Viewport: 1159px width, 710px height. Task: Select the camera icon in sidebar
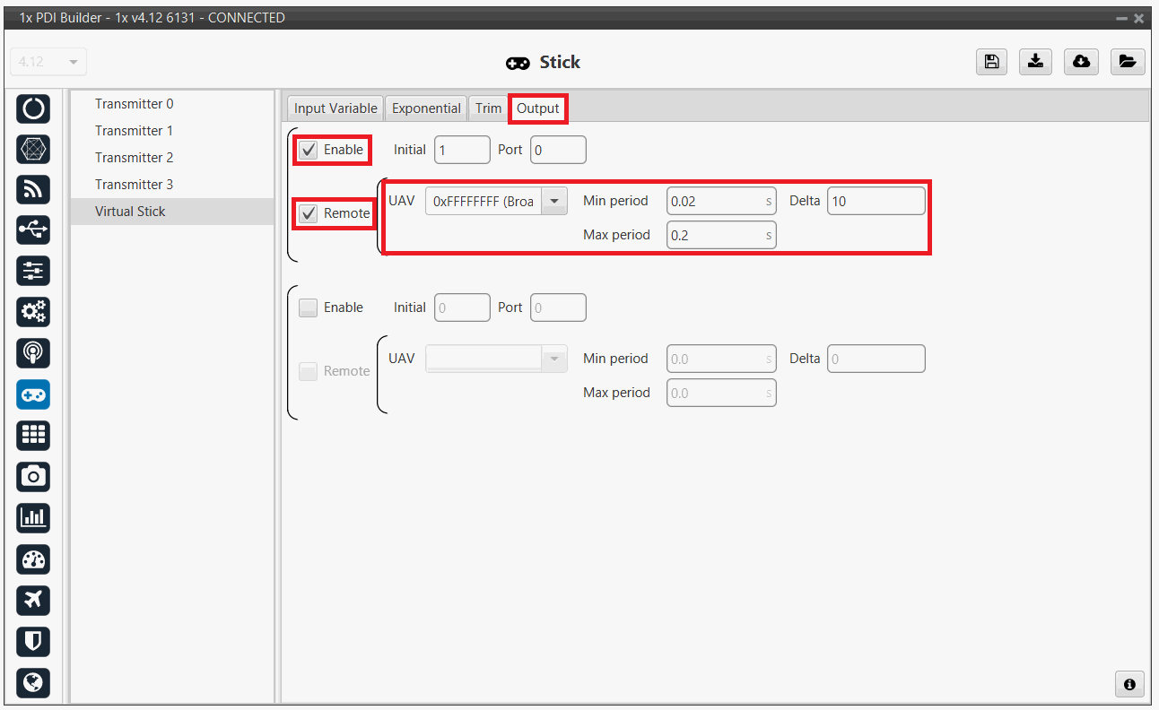(33, 476)
